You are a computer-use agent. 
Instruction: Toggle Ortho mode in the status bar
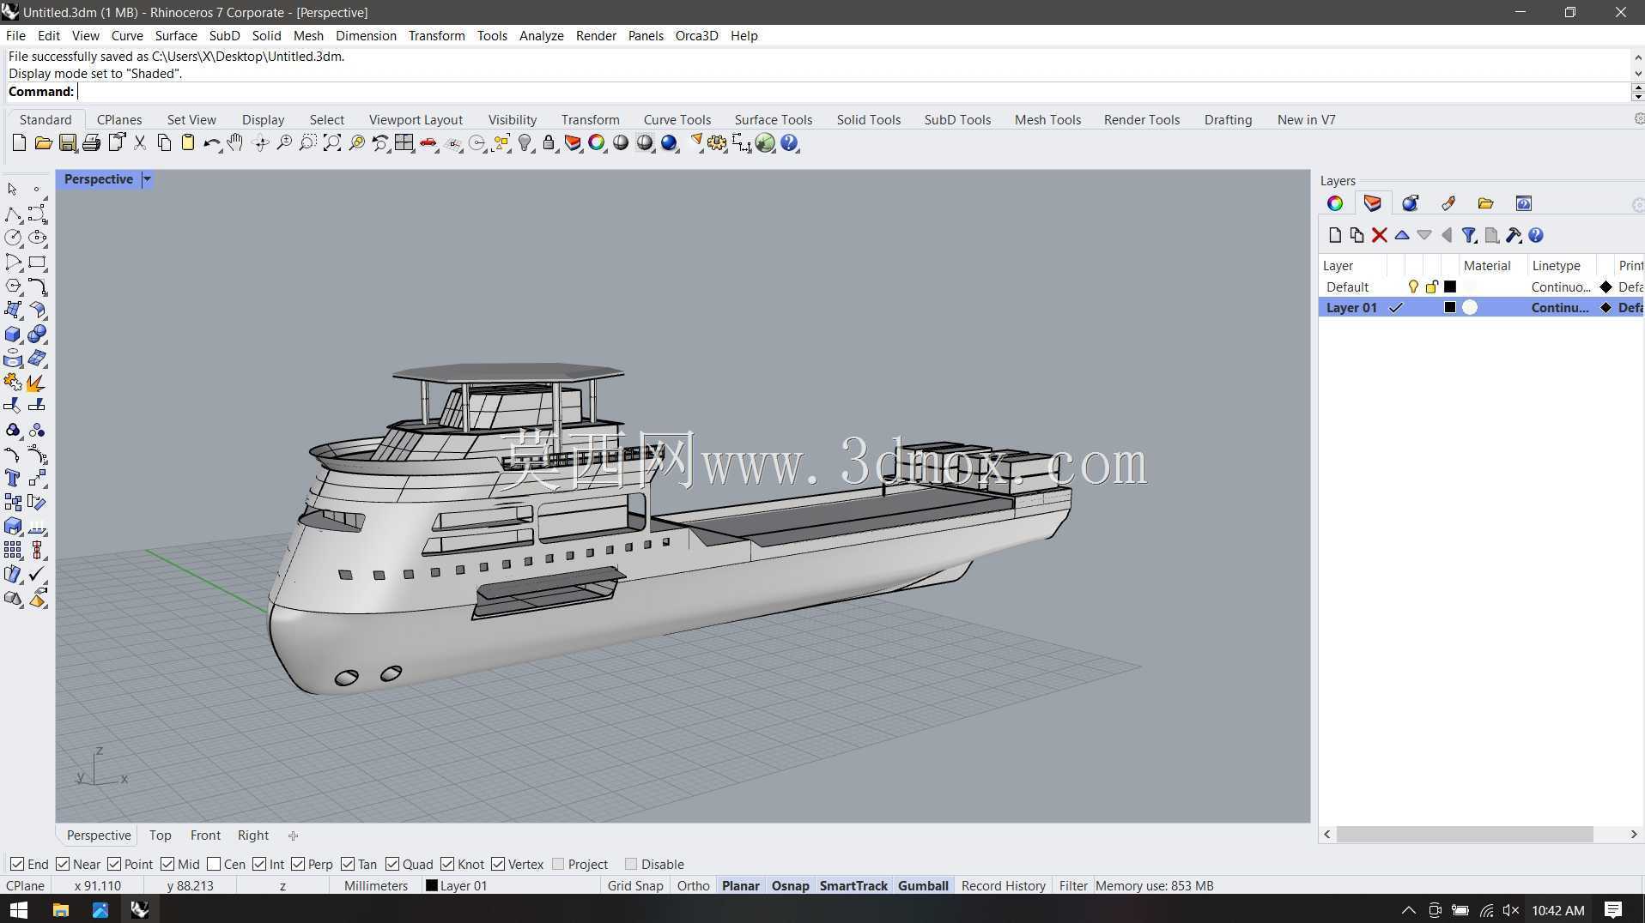pos(693,885)
